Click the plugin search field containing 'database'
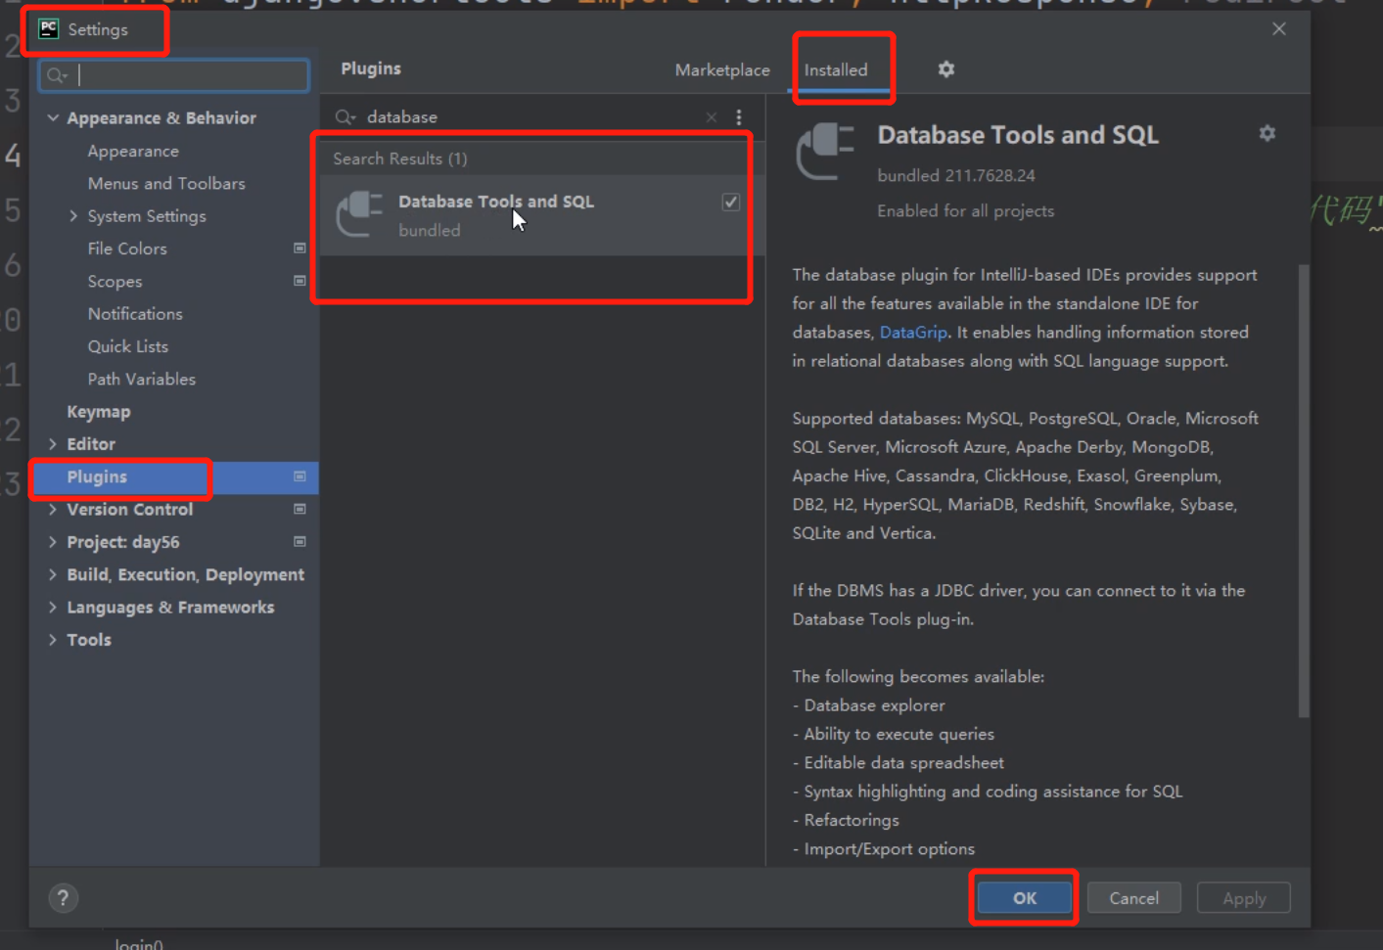The height and width of the screenshot is (950, 1383). tap(527, 117)
